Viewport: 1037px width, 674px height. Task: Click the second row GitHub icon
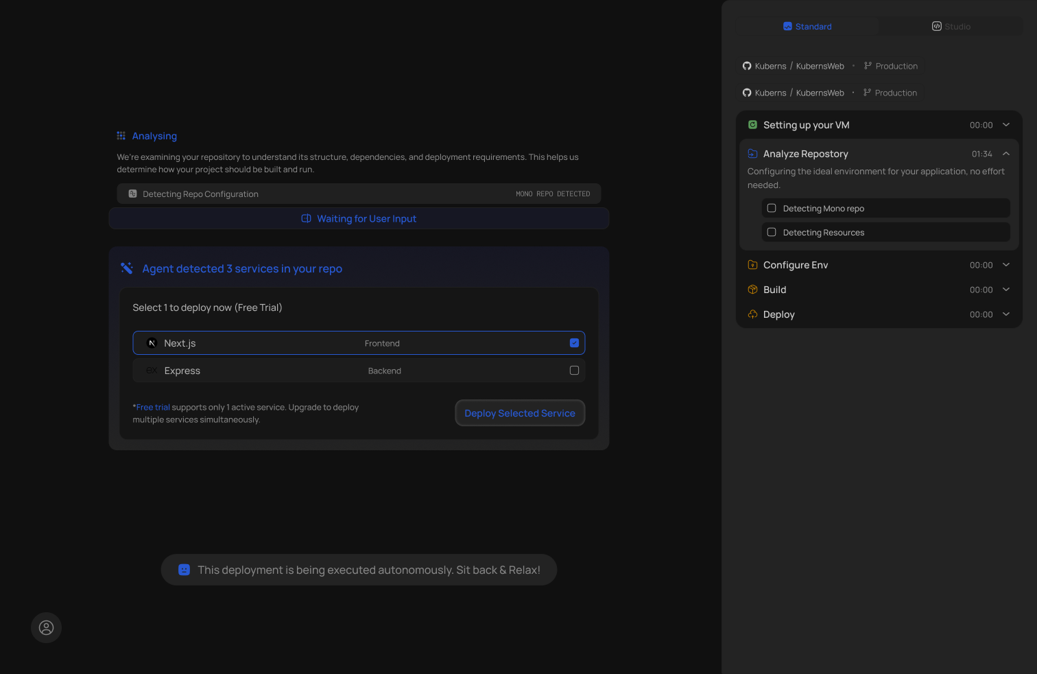747,93
